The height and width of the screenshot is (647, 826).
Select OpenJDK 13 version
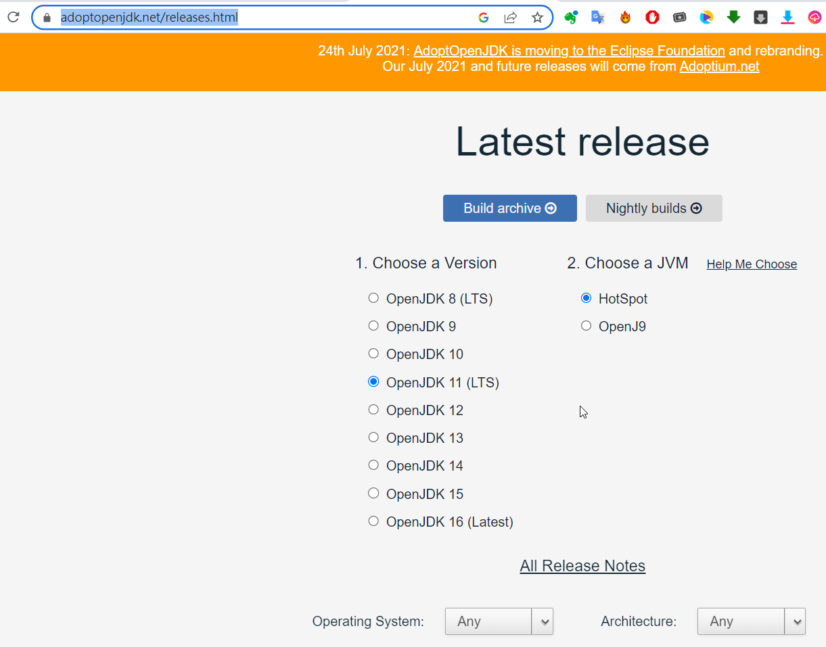pos(373,437)
